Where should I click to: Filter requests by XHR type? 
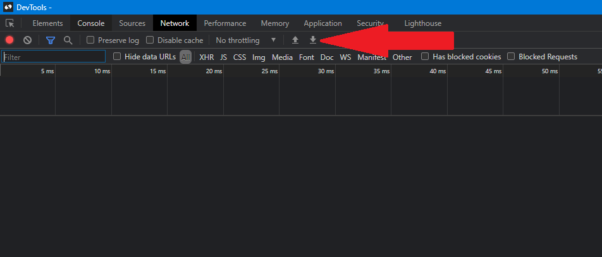click(206, 57)
